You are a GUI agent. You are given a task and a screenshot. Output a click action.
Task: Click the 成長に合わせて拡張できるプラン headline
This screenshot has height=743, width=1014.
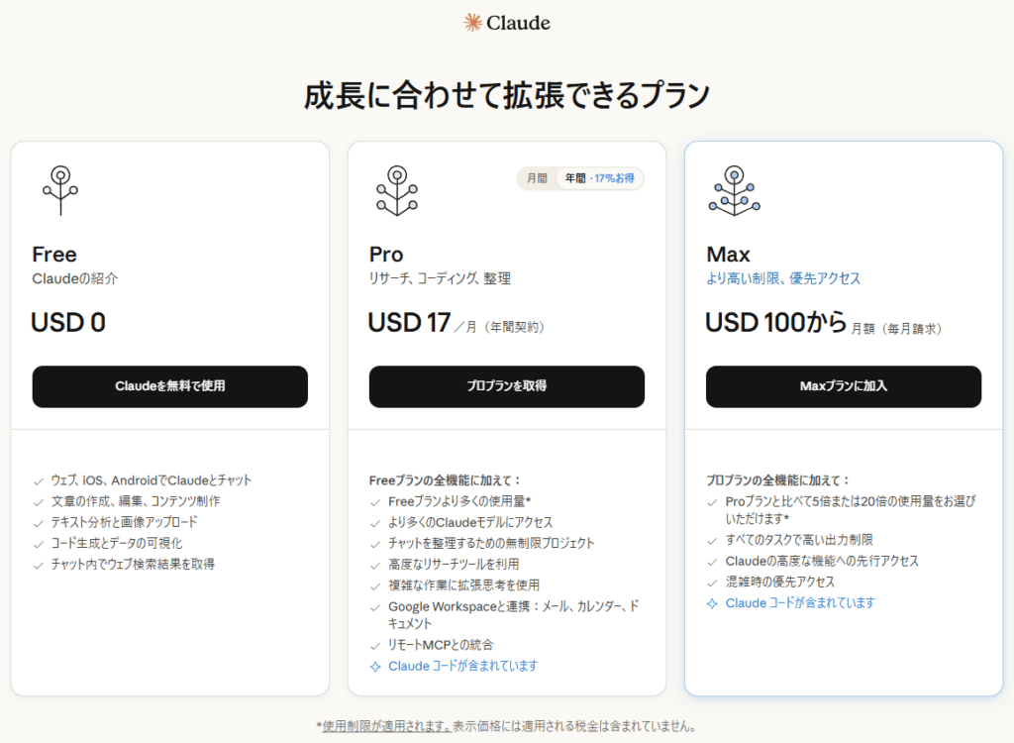[x=507, y=95]
